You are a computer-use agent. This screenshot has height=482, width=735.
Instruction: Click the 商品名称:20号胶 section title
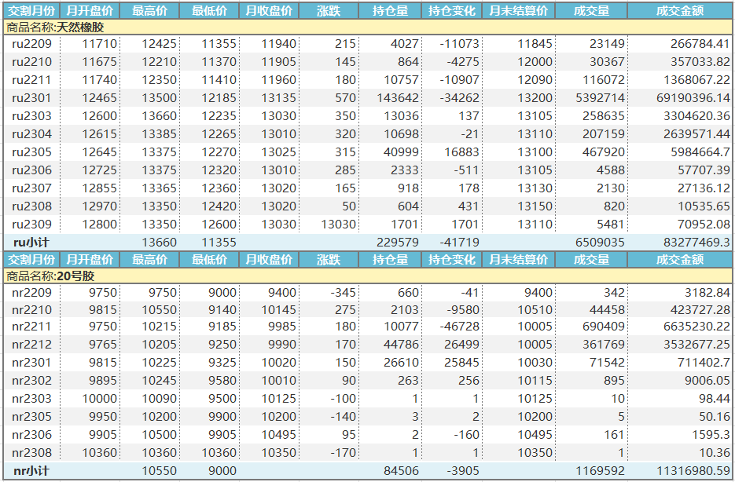[x=50, y=276]
